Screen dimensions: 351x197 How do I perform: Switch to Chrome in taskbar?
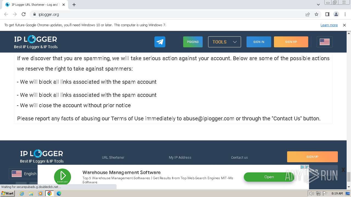[x=50, y=193]
